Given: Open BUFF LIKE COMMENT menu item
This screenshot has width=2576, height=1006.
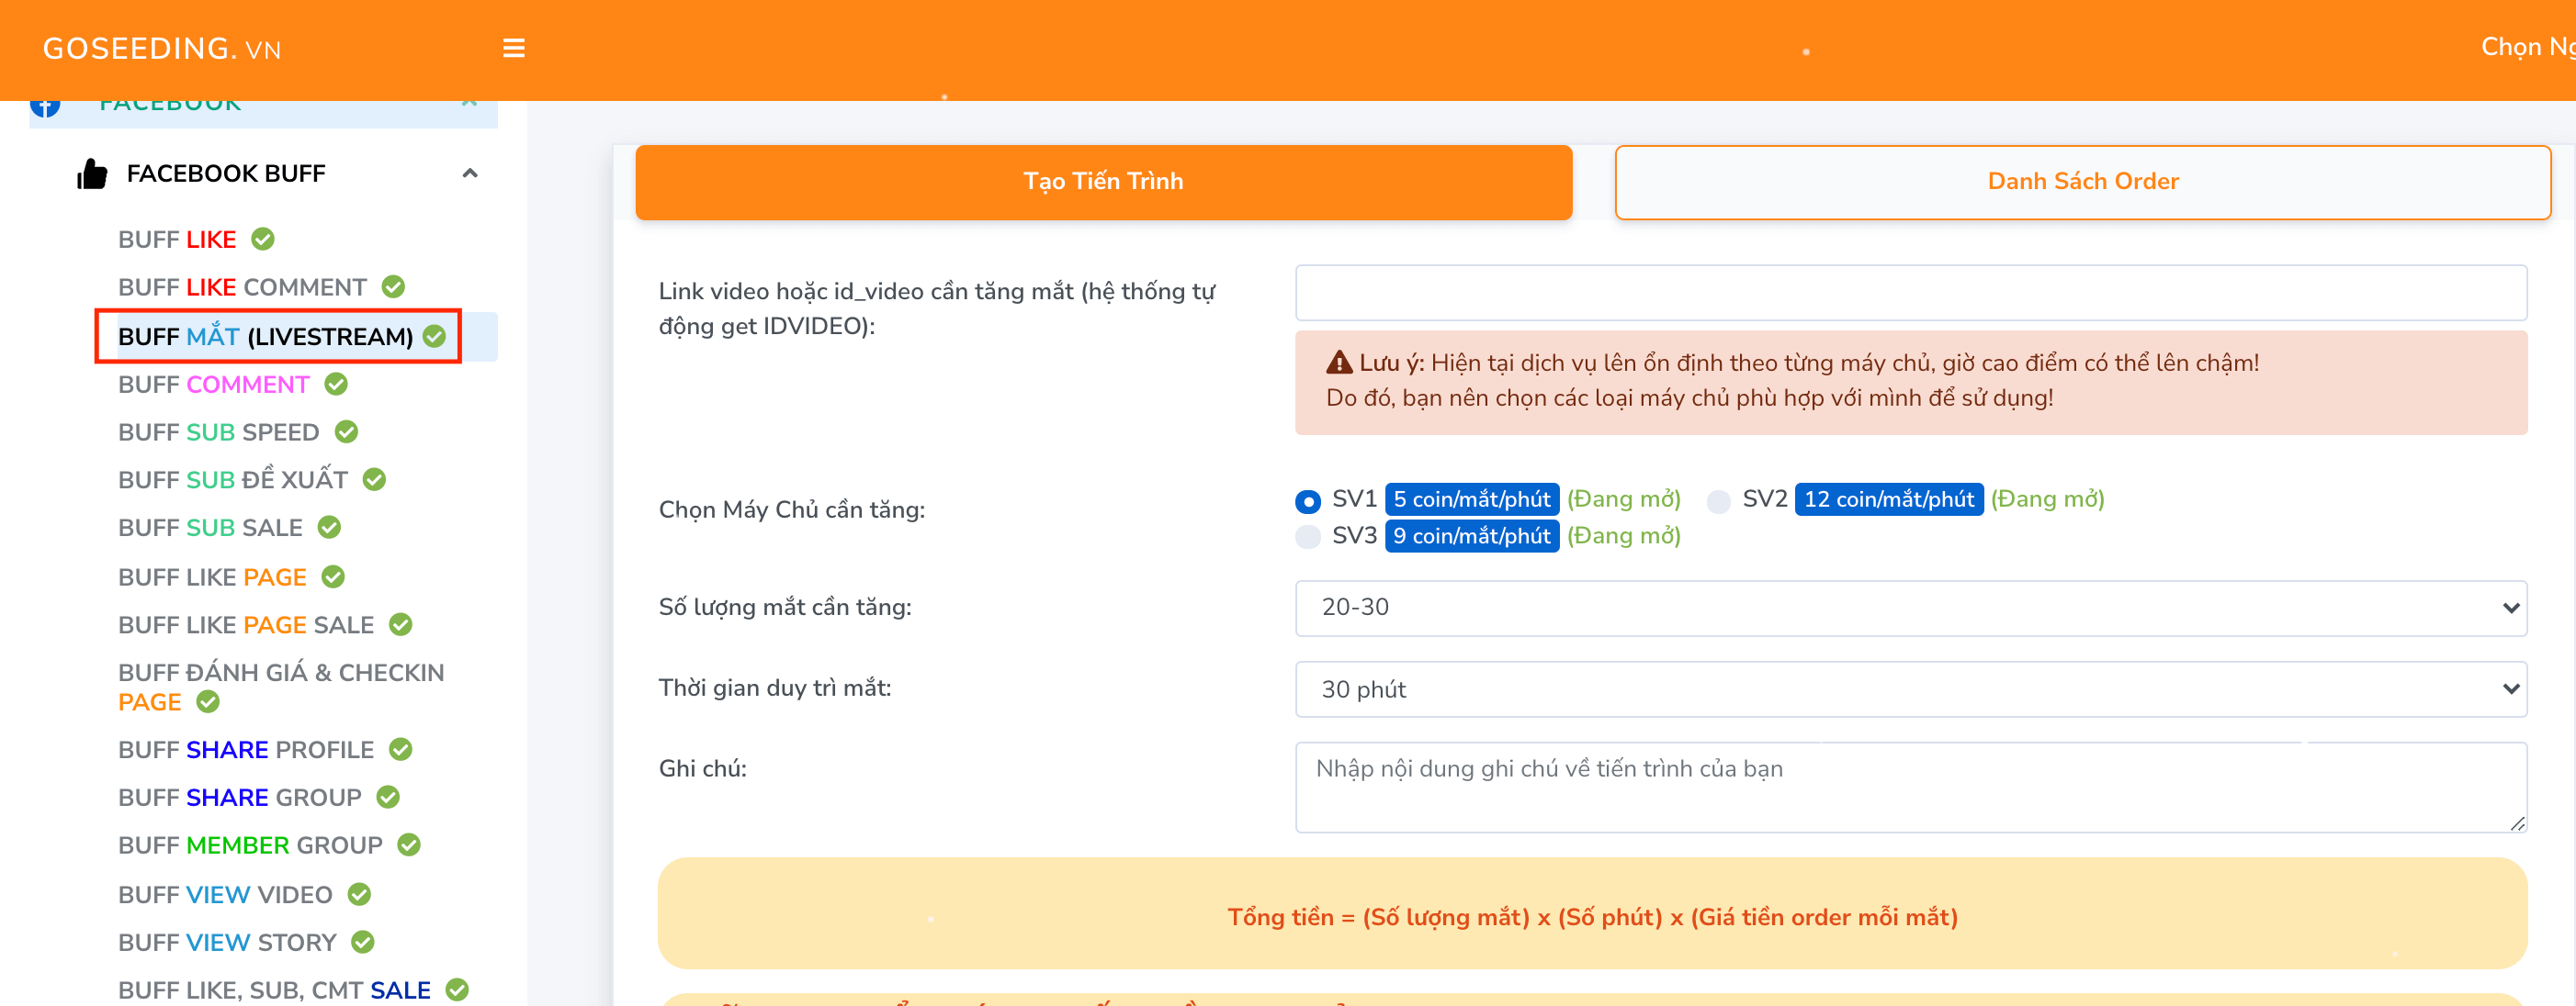Looking at the screenshot, I should pos(242,286).
